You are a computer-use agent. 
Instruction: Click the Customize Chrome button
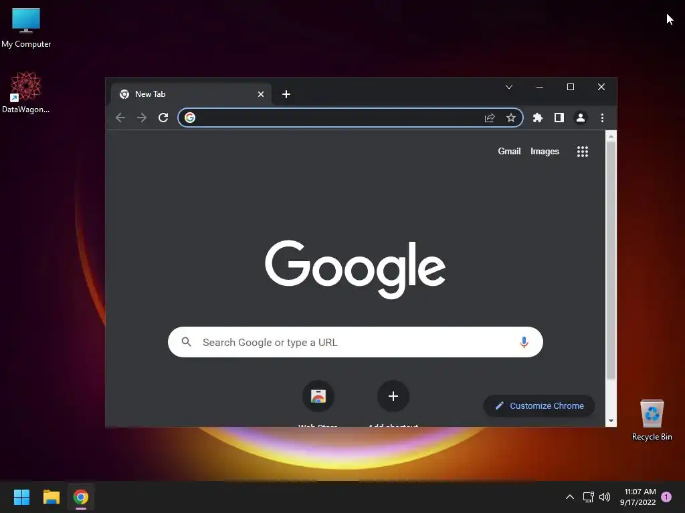539,405
